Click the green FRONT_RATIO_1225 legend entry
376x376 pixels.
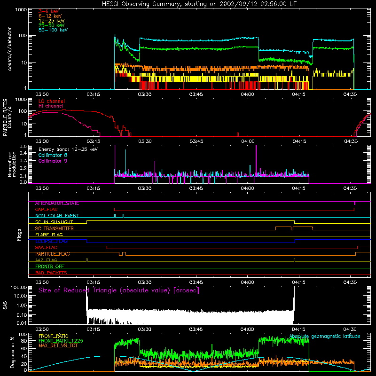tap(61, 341)
